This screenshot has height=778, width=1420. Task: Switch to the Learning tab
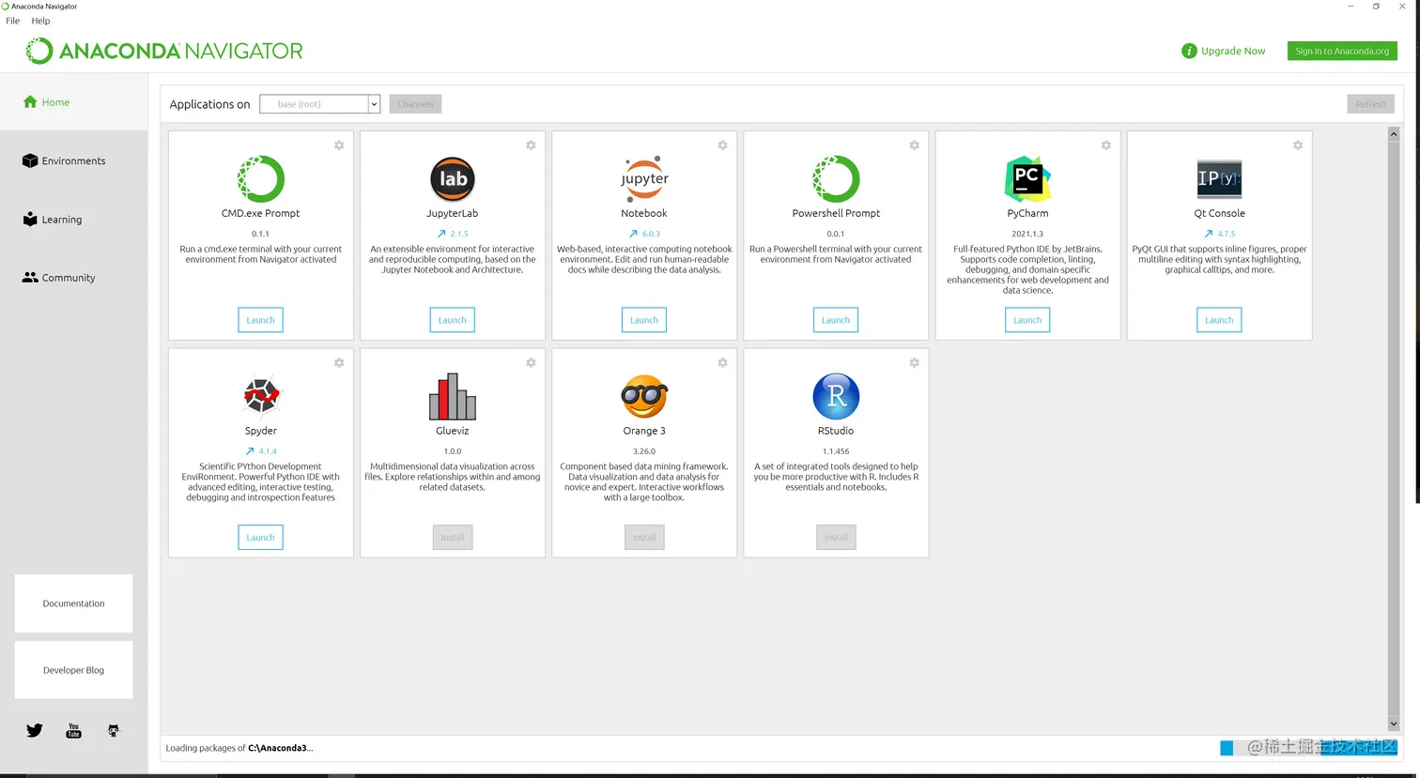(x=73, y=220)
